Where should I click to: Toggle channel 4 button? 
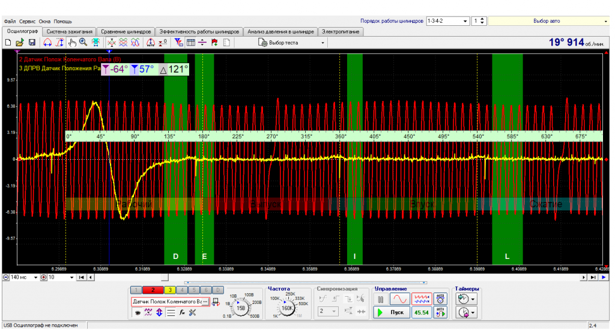pos(182,290)
